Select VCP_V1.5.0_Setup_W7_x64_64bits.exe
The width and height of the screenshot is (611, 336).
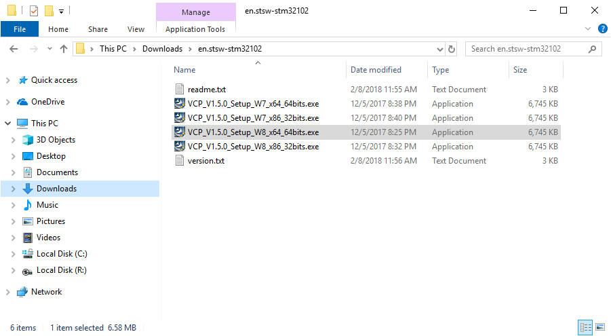coord(254,104)
